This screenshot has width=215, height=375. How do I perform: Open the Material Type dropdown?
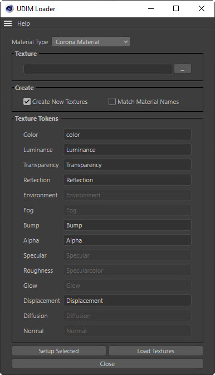(x=91, y=42)
